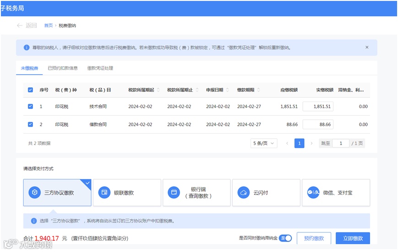Go to the previous page with the left arrow

pyautogui.click(x=287, y=143)
